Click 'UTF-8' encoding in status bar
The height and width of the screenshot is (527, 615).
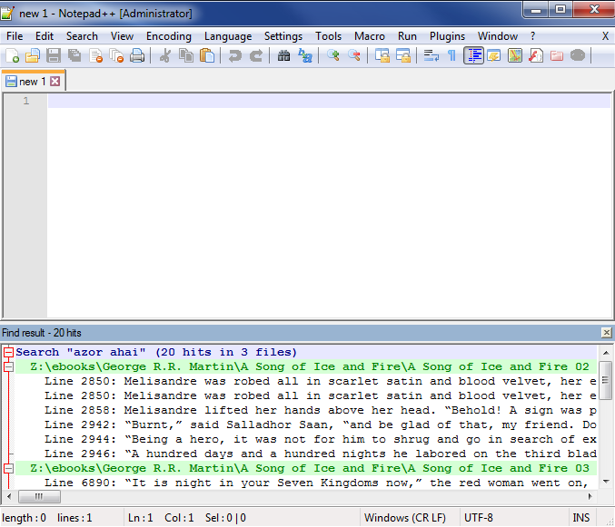[x=478, y=518]
